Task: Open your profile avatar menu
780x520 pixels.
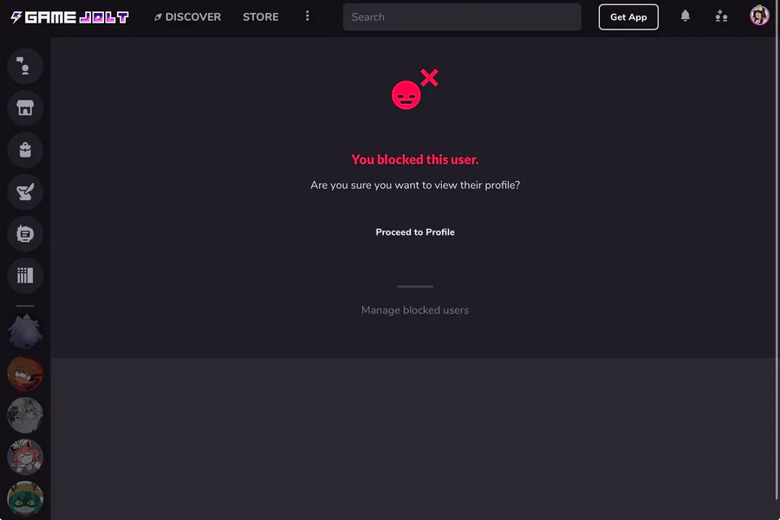Action: click(759, 16)
